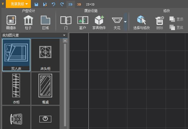The width and height of the screenshot is (188, 129).
Task: Pick the 门 door placement tool
Action: coord(66,22)
